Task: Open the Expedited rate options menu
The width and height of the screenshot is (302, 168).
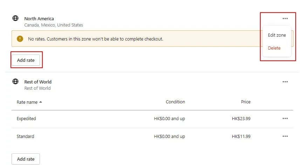Action: 285,118
